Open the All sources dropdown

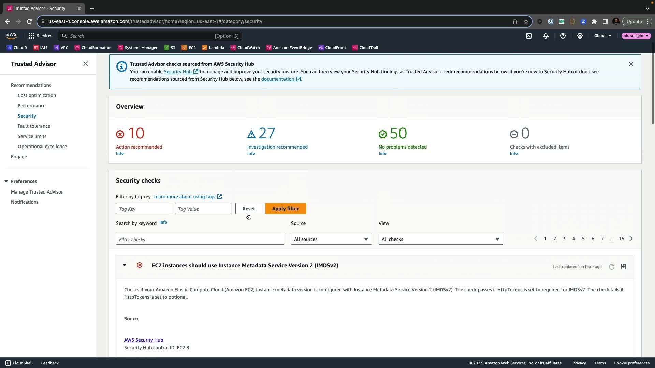[x=331, y=239]
